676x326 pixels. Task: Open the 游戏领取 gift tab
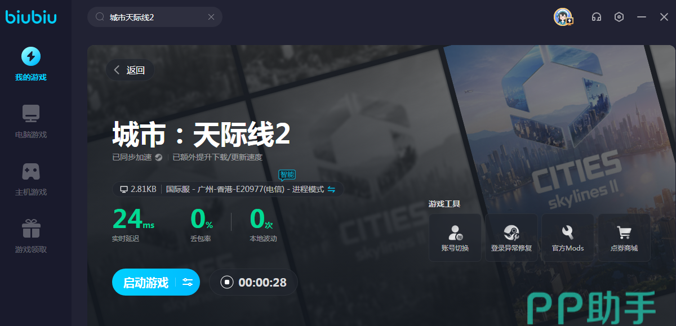pos(31,236)
